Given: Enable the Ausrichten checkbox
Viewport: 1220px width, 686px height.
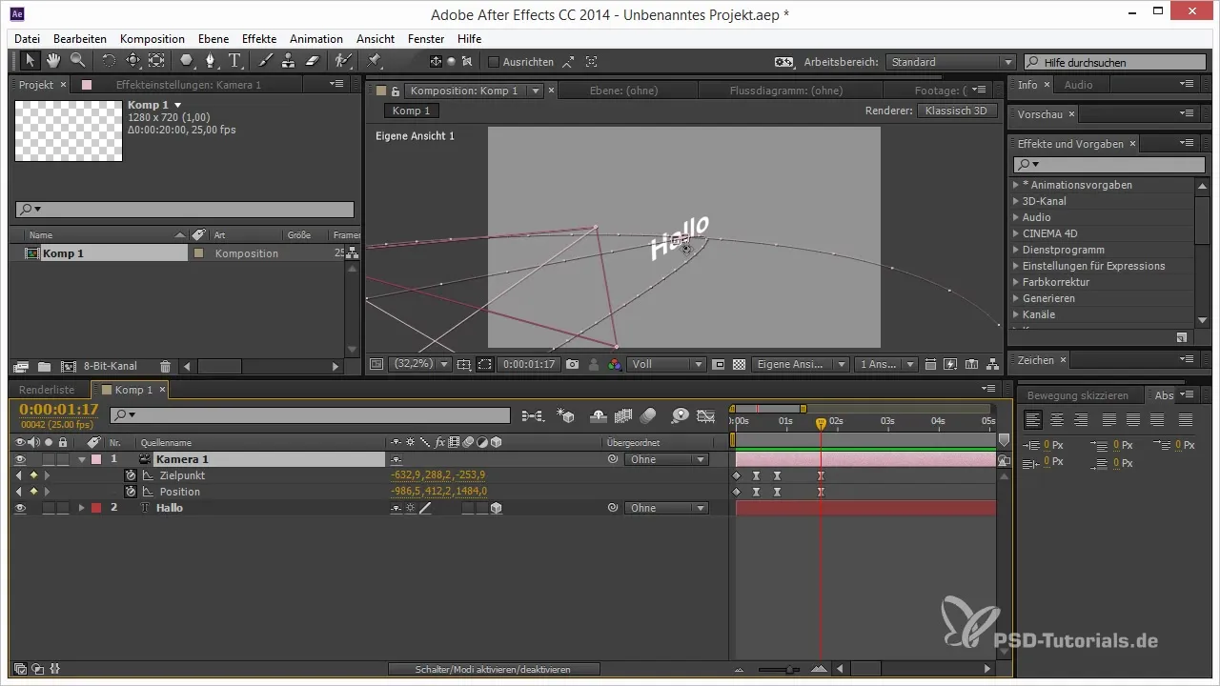Looking at the screenshot, I should tap(494, 62).
